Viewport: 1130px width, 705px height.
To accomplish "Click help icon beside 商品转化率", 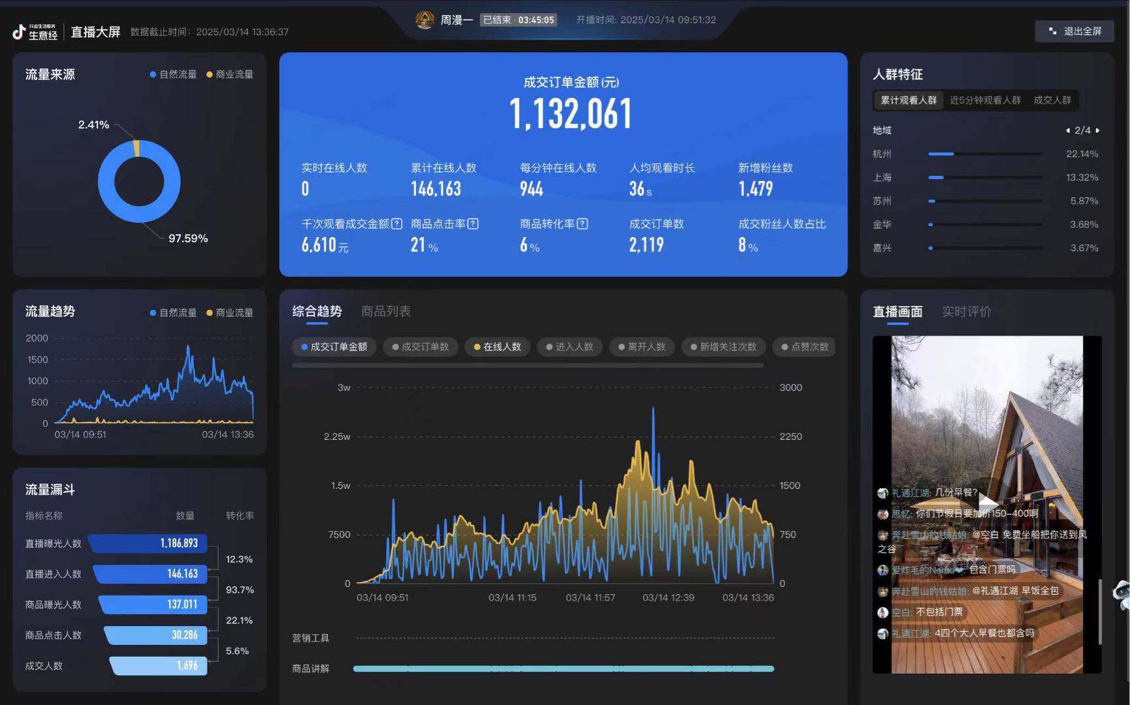I will point(582,224).
